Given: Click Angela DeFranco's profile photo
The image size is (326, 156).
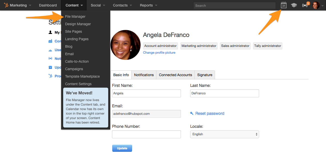Looking at the screenshot, I should (126, 45).
